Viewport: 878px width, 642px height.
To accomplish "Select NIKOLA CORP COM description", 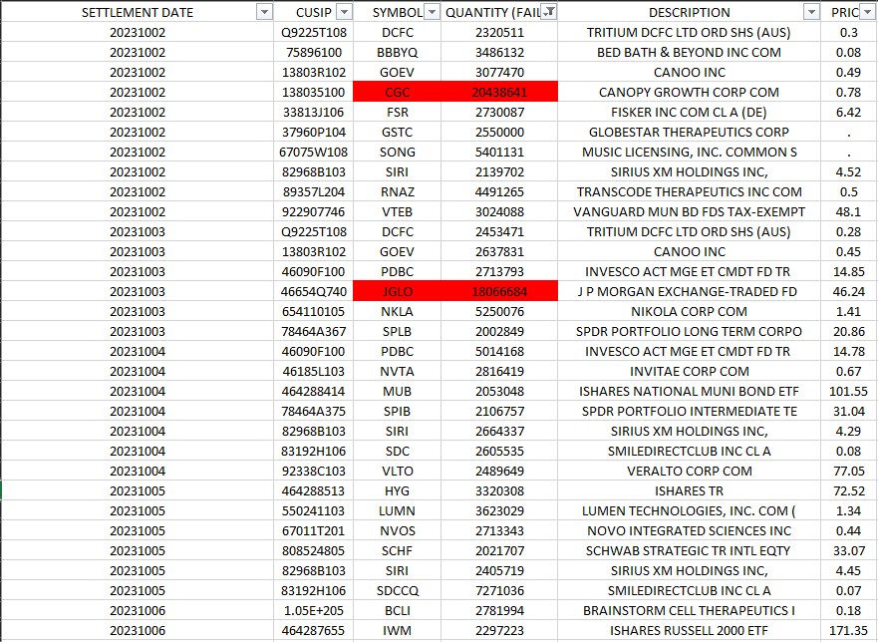I will 690,311.
